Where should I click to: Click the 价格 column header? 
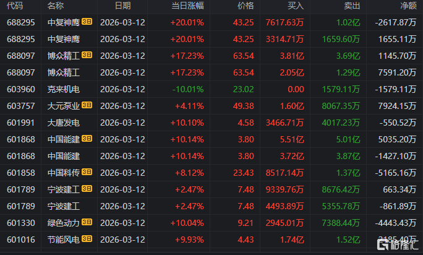pyautogui.click(x=246, y=6)
